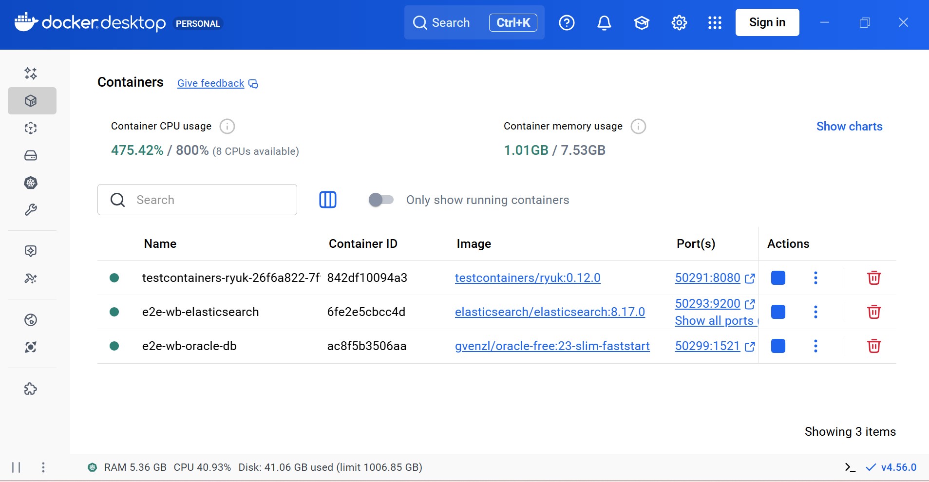Screen dimensions: 929x482
Task: Click Container ID column header
Action: pyautogui.click(x=363, y=244)
